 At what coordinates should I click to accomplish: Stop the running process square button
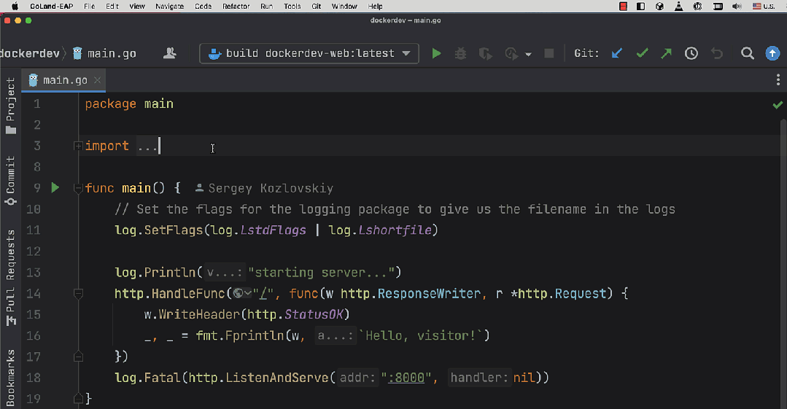click(x=549, y=53)
